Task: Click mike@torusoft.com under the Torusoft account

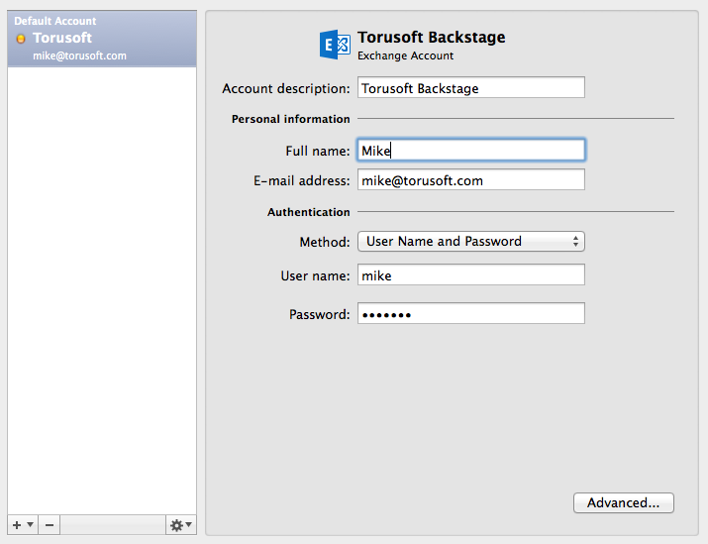Action: click(x=79, y=55)
